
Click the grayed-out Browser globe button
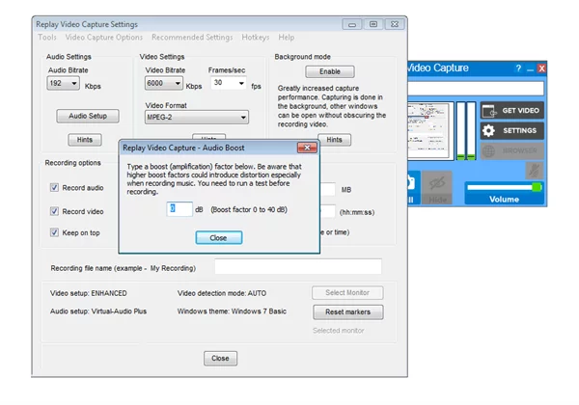(488, 150)
